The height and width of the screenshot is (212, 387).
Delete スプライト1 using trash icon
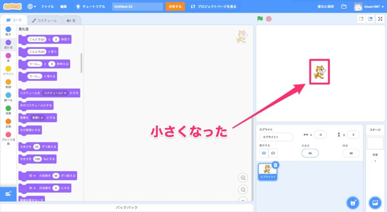(x=275, y=165)
